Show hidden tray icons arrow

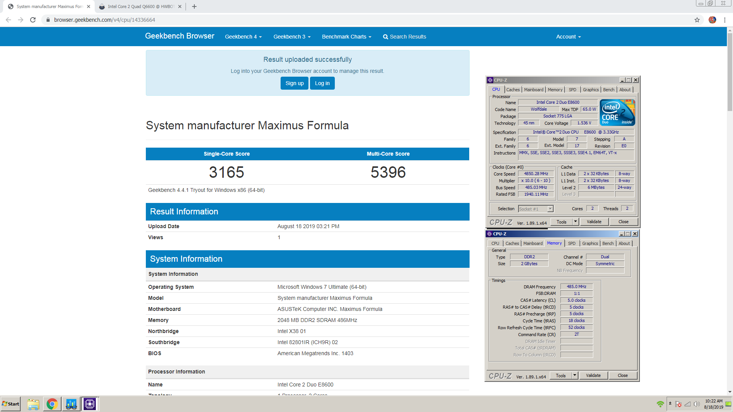pyautogui.click(x=670, y=404)
